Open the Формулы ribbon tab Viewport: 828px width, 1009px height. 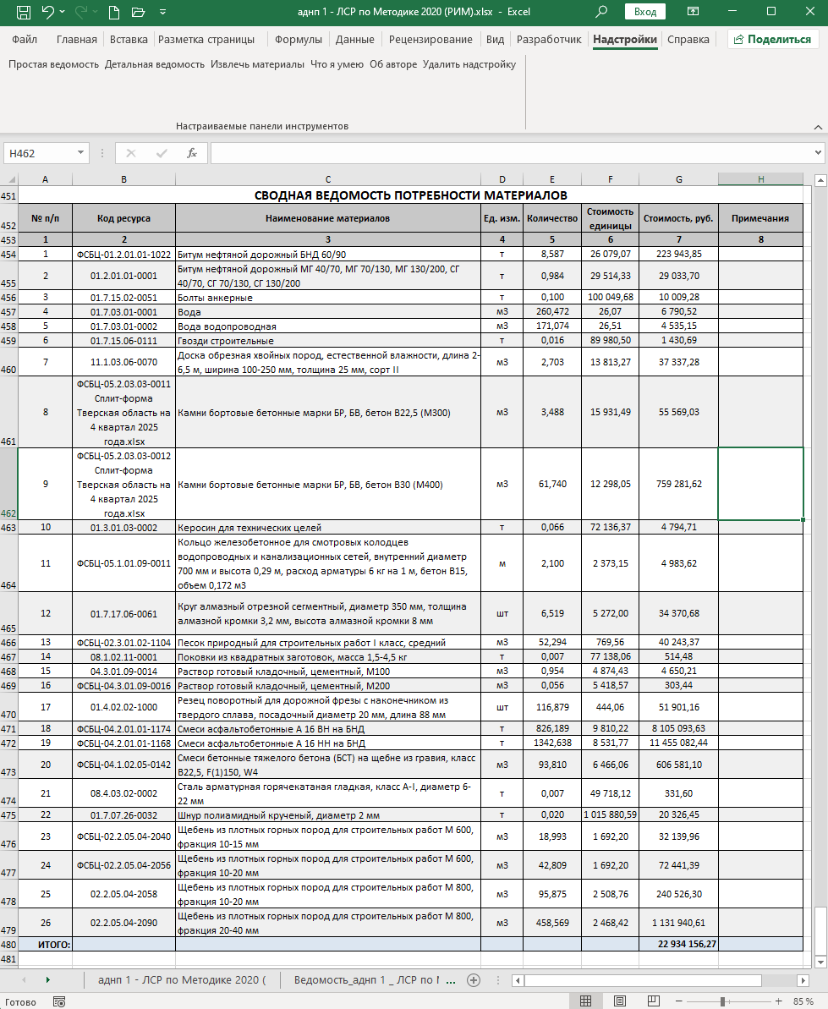coord(299,40)
